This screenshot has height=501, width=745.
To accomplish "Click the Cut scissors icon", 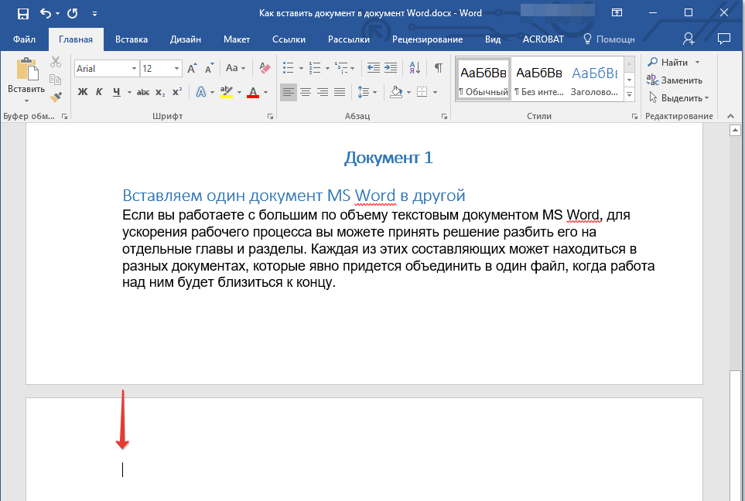I will pyautogui.click(x=56, y=63).
